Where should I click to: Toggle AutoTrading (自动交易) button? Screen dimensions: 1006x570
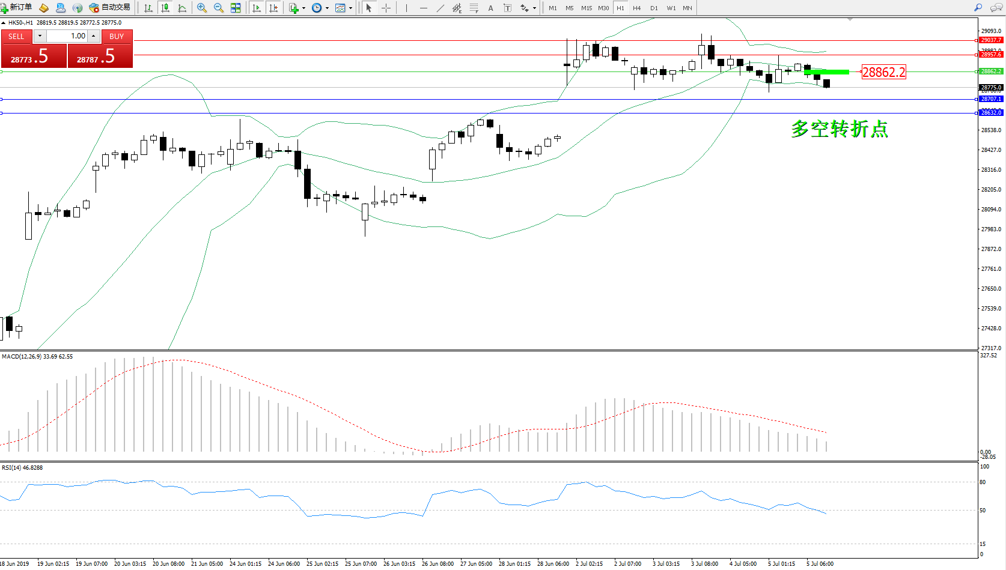pos(109,8)
